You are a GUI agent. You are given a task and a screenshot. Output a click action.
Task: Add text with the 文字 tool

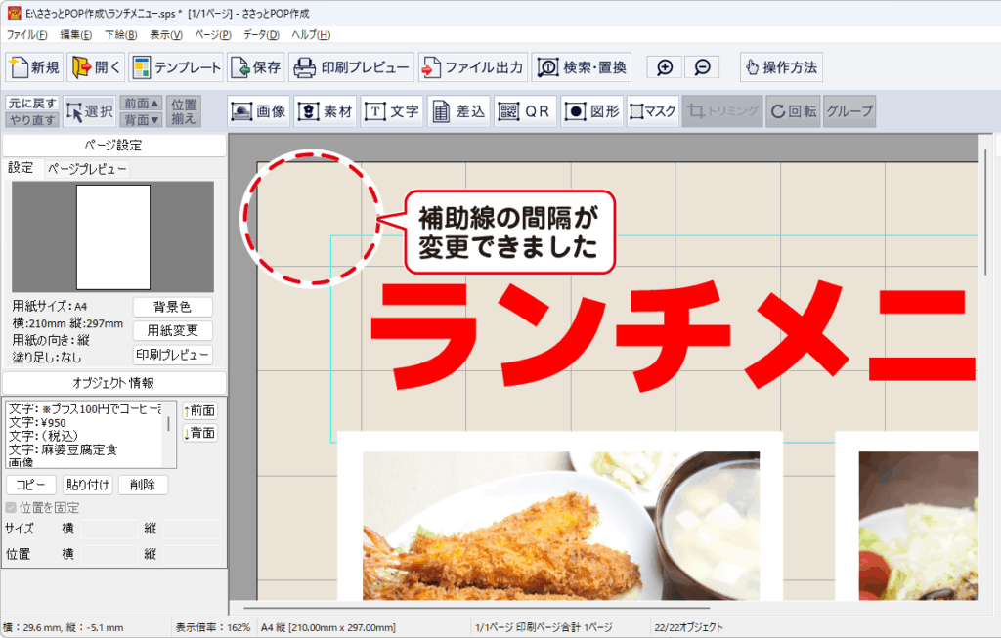pos(392,111)
